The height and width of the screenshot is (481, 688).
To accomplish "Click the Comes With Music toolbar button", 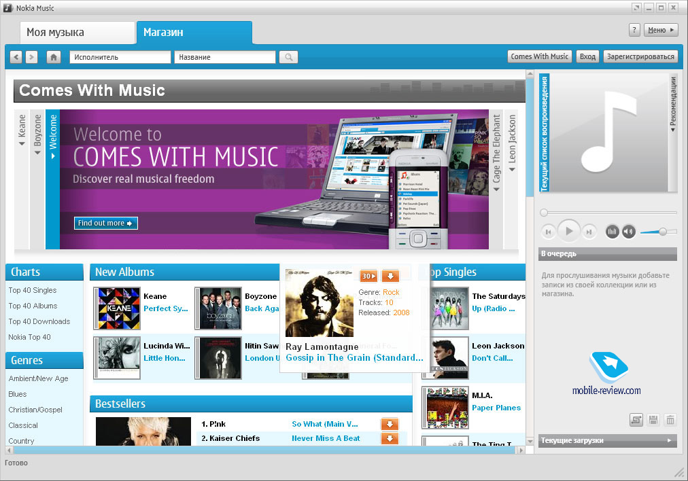I will [x=540, y=56].
